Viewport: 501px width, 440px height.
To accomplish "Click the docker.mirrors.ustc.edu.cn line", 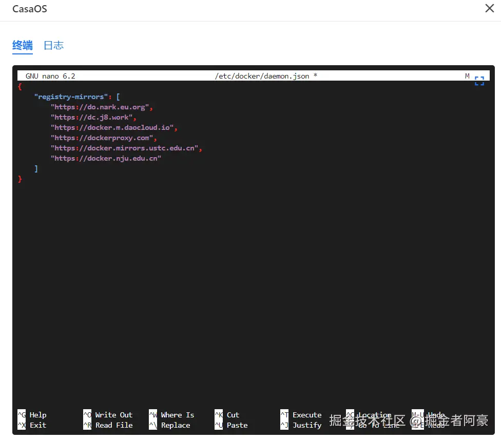I will 126,148.
